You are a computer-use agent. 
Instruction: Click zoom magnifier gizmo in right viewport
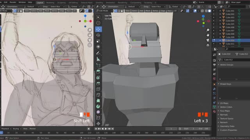coord(208,30)
